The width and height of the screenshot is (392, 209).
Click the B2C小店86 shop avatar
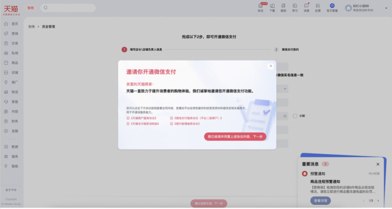(x=349, y=8)
